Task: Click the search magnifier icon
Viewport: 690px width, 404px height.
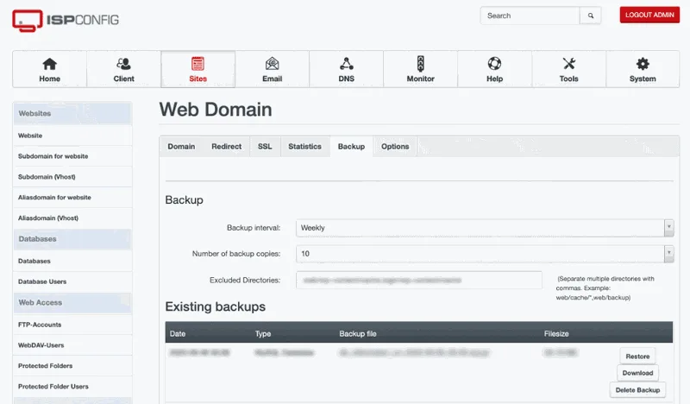Action: pyautogui.click(x=591, y=16)
